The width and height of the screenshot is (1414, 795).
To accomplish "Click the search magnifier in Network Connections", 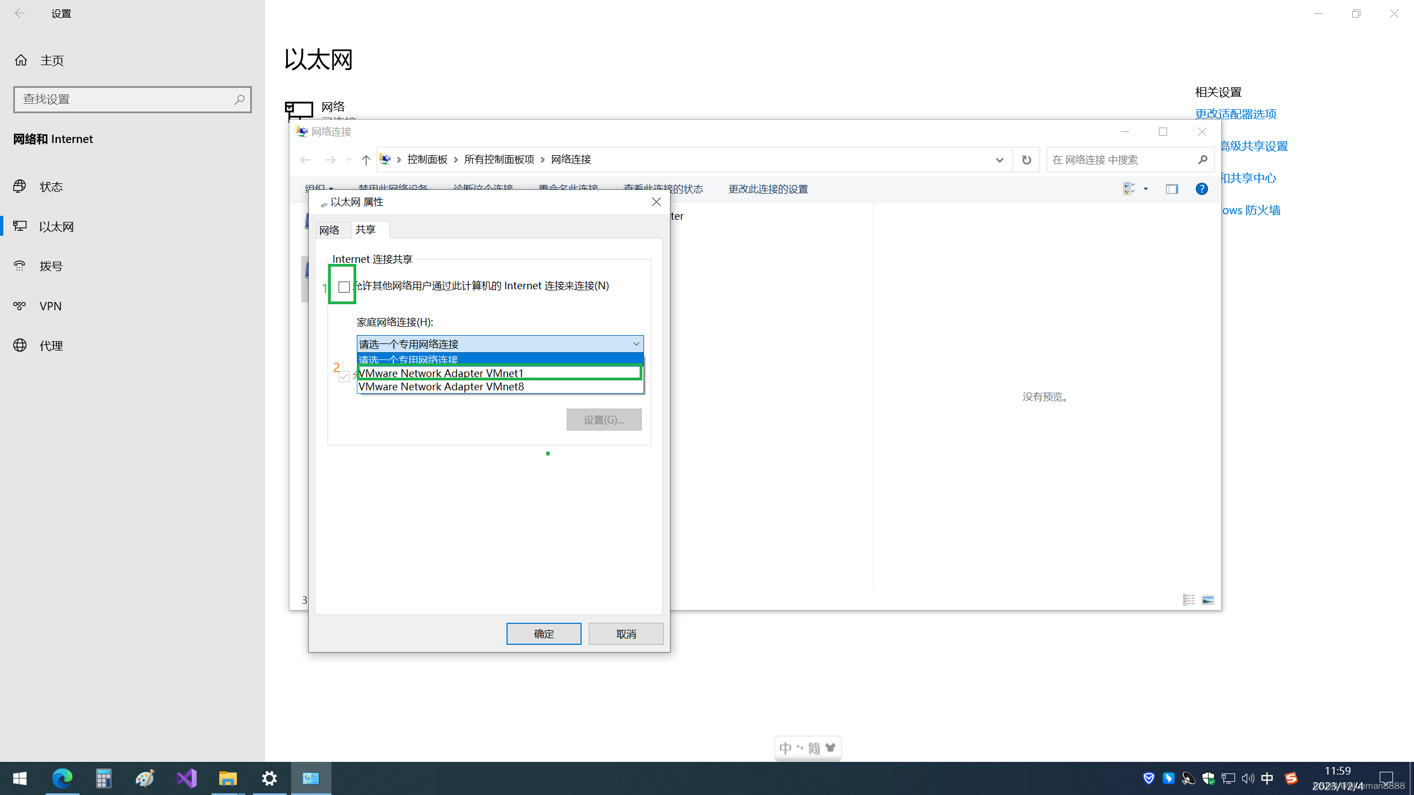I will [1203, 160].
